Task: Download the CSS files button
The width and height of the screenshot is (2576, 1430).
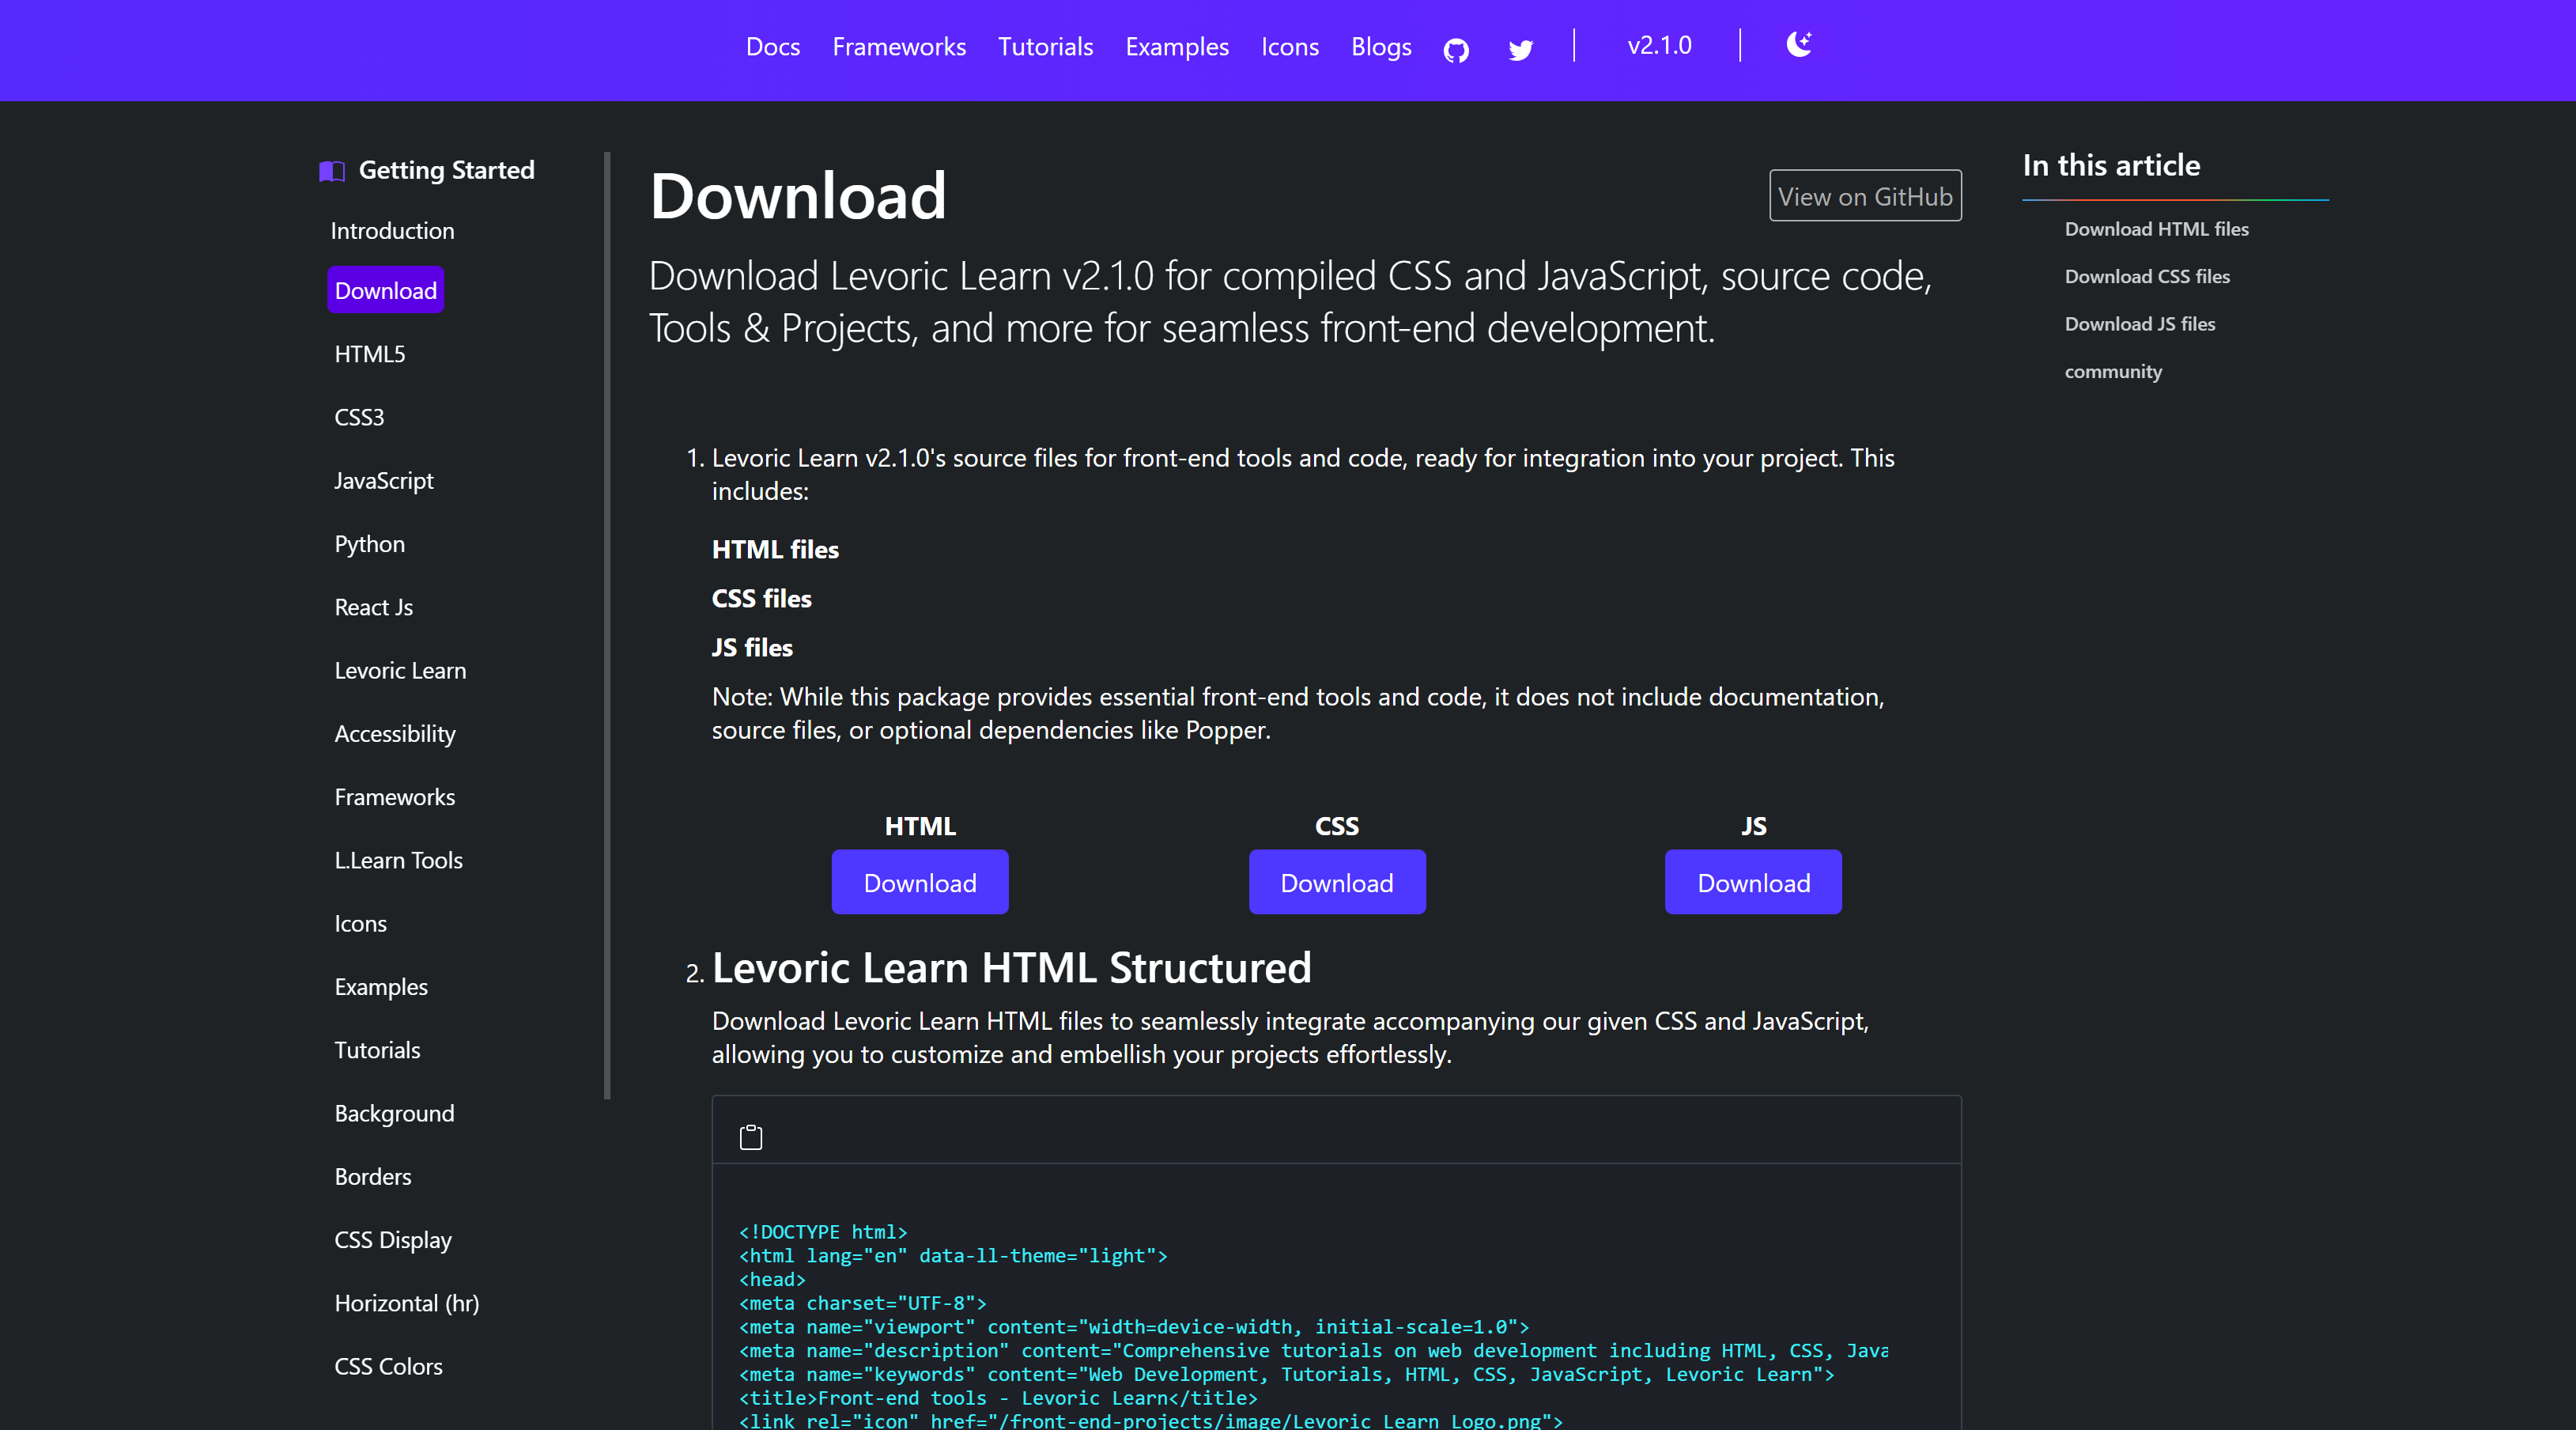Action: point(1337,882)
